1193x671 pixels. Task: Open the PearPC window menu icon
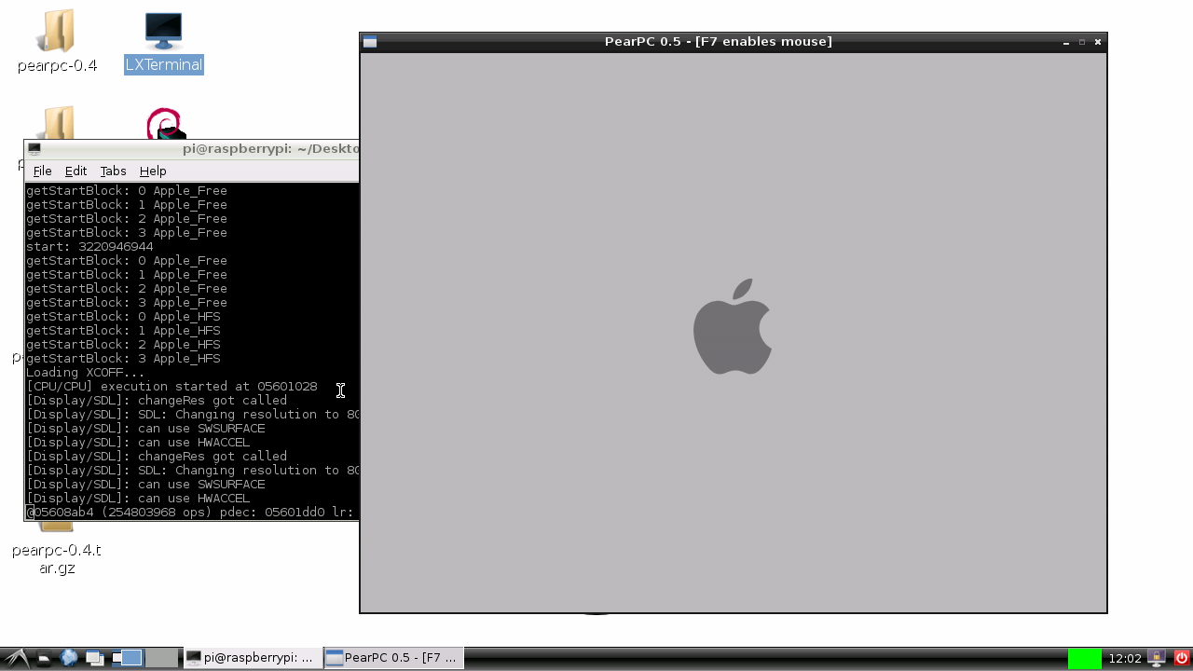[x=370, y=42]
